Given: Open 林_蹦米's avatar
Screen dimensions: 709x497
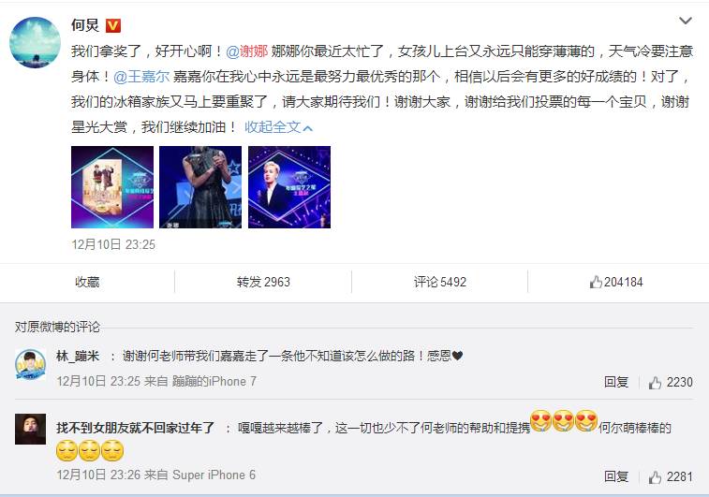Looking at the screenshot, I should click(x=30, y=364).
